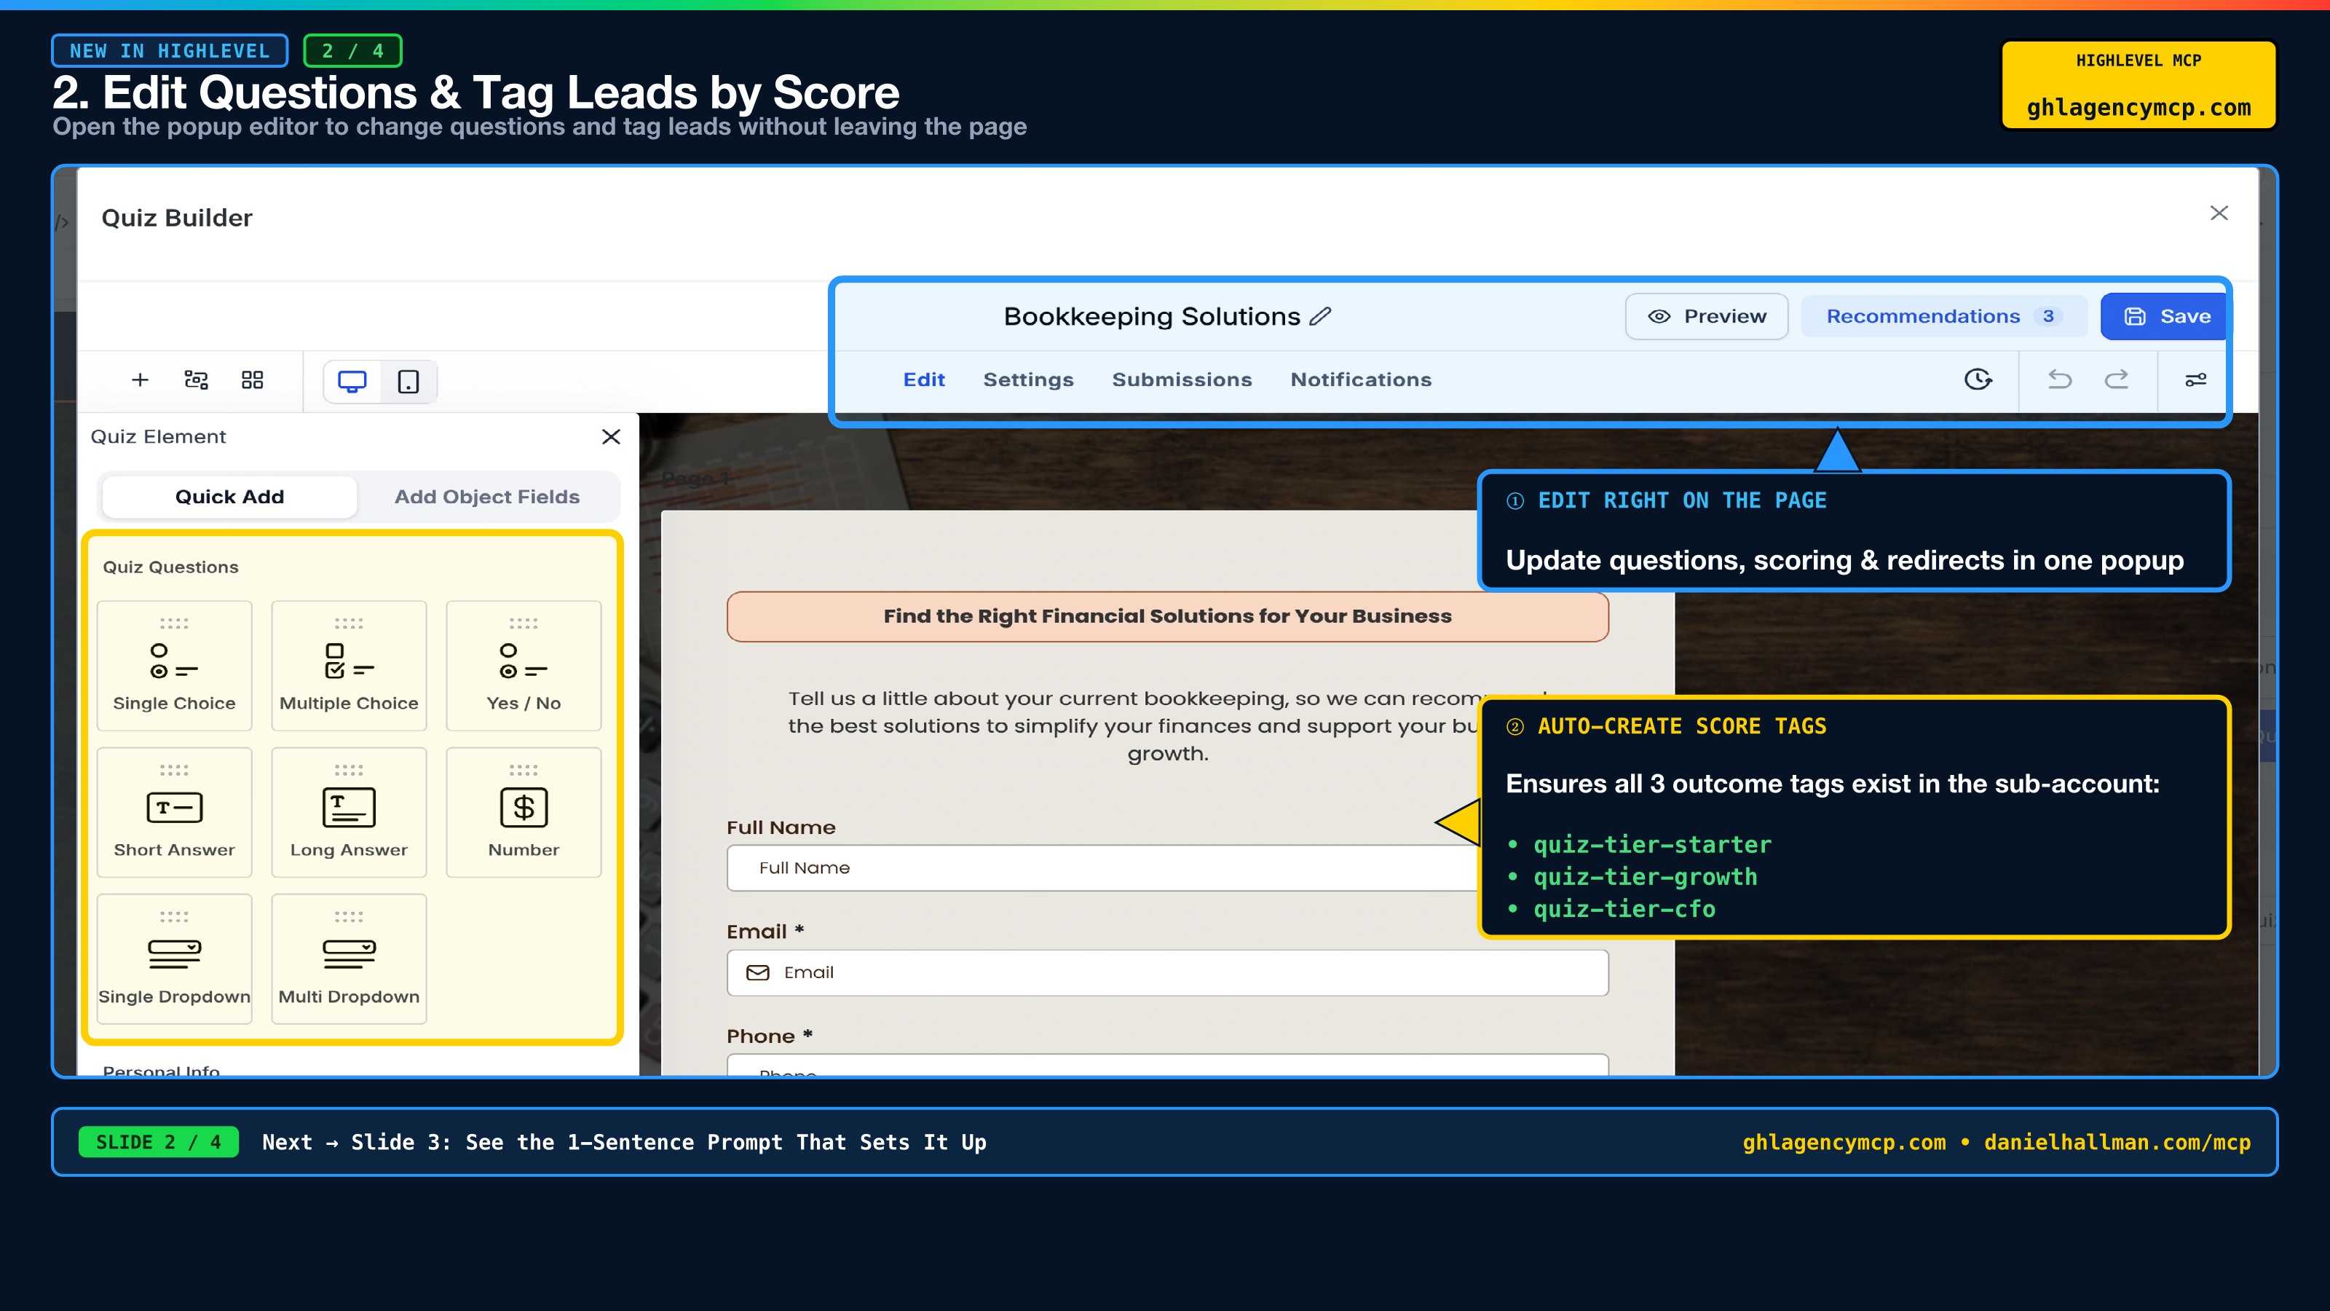Click the plus add element icon
This screenshot has height=1311, width=2330.
[139, 380]
